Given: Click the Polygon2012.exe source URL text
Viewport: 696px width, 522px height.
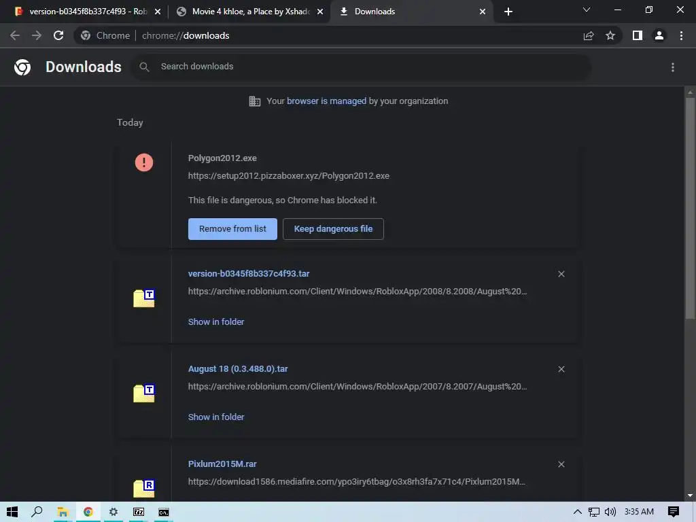Looking at the screenshot, I should coord(288,176).
